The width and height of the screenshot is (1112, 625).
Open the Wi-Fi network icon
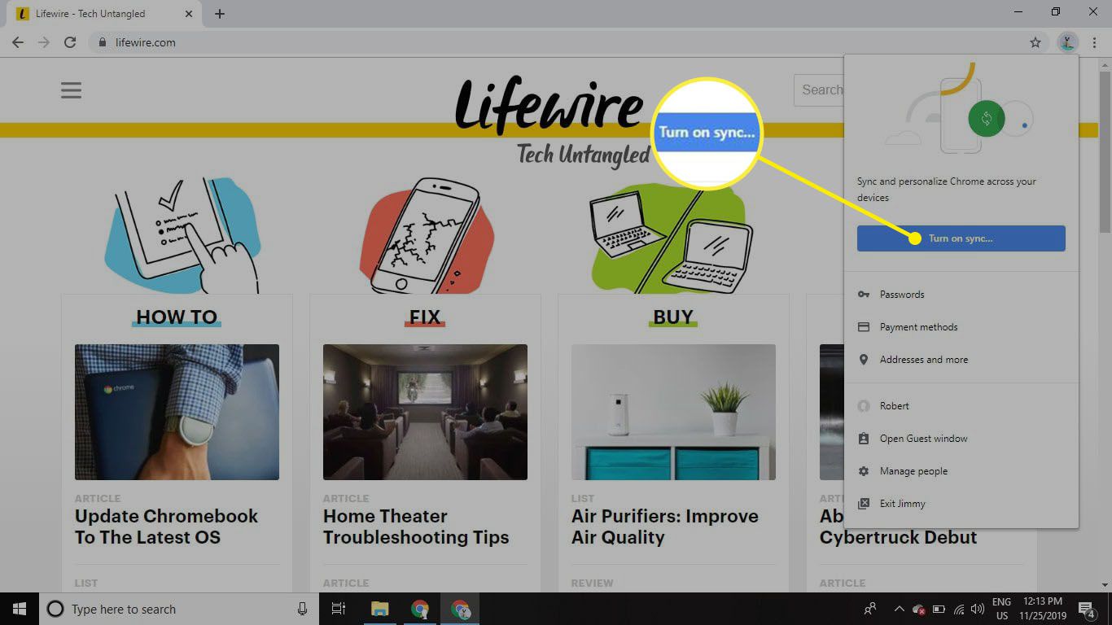tap(959, 609)
